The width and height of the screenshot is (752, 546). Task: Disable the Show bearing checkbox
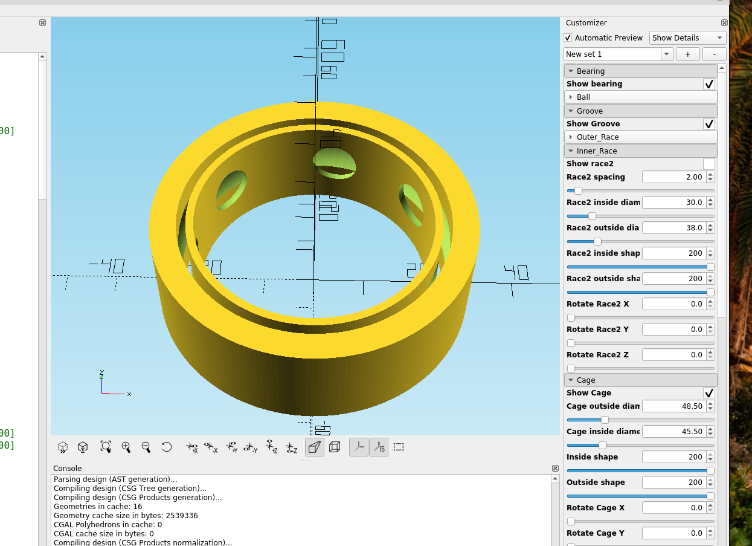(709, 84)
